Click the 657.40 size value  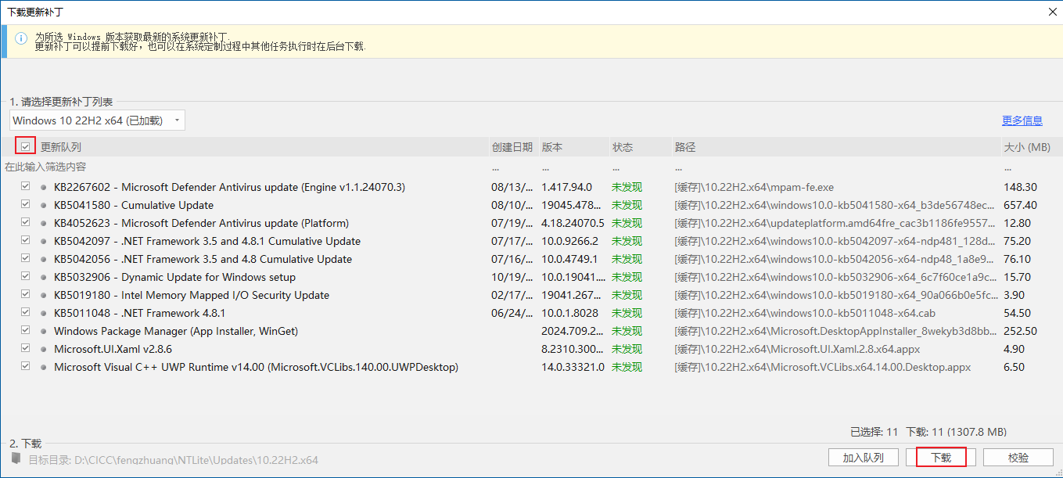pos(1020,205)
